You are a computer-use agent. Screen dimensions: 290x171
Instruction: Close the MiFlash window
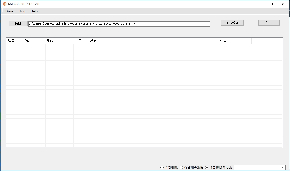tap(283, 4)
